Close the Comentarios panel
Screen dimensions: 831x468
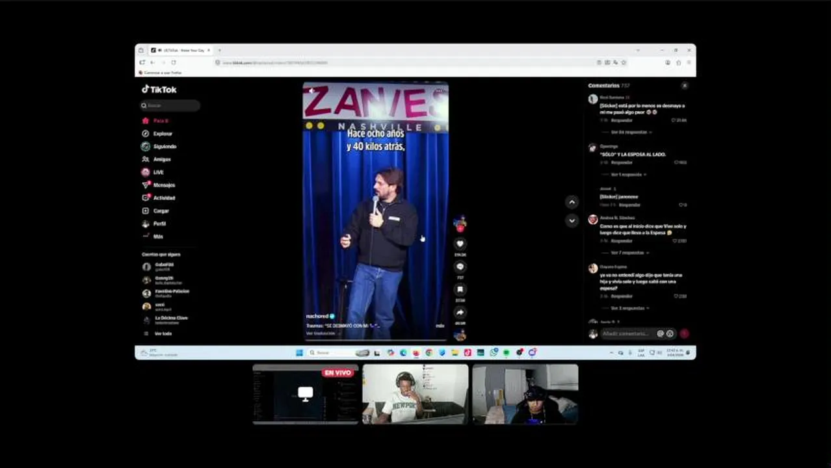[684, 86]
